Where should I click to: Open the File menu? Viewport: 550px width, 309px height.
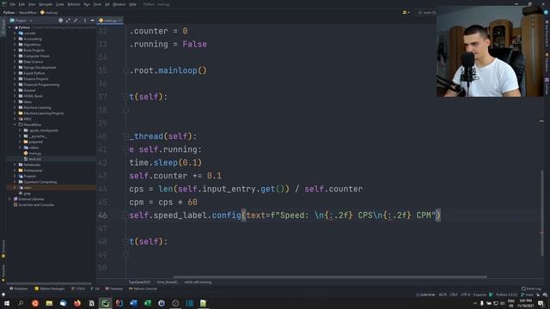pyautogui.click(x=13, y=4)
